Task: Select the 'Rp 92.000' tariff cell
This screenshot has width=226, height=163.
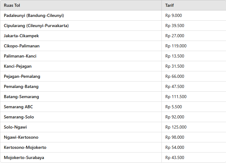Action: [194, 117]
